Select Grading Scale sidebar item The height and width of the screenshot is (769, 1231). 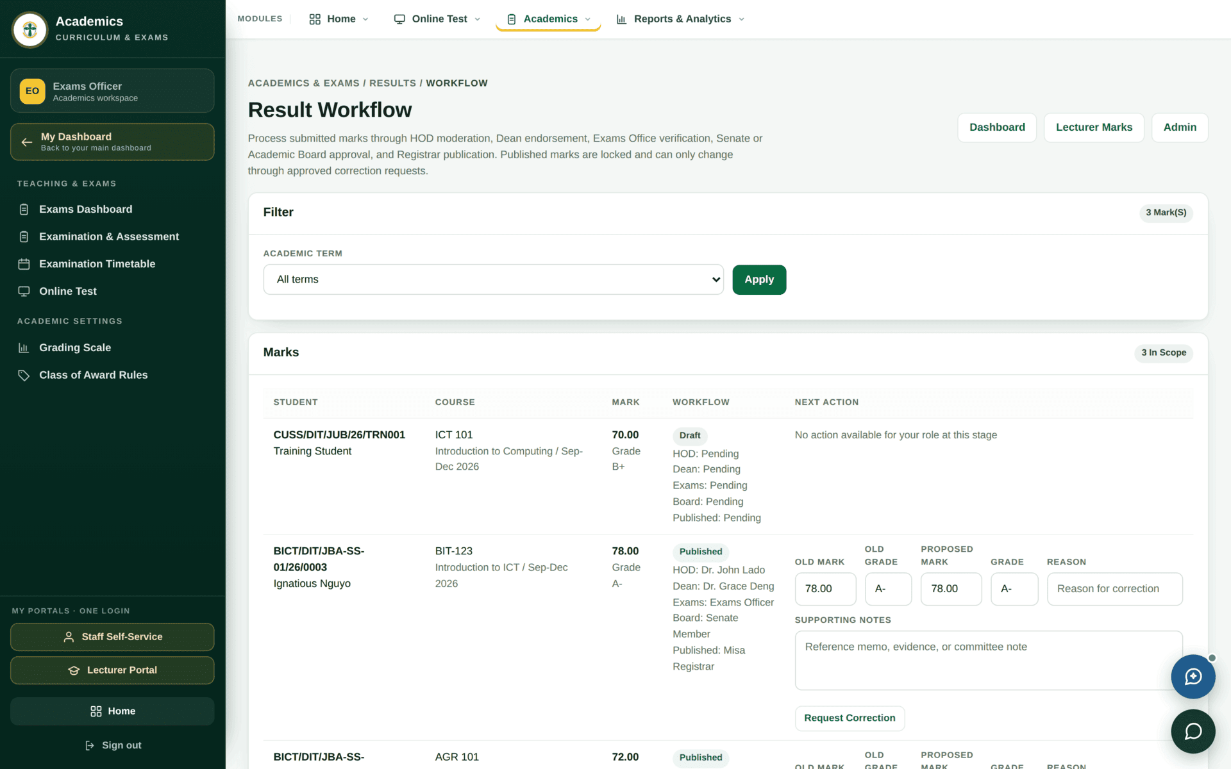coord(112,348)
